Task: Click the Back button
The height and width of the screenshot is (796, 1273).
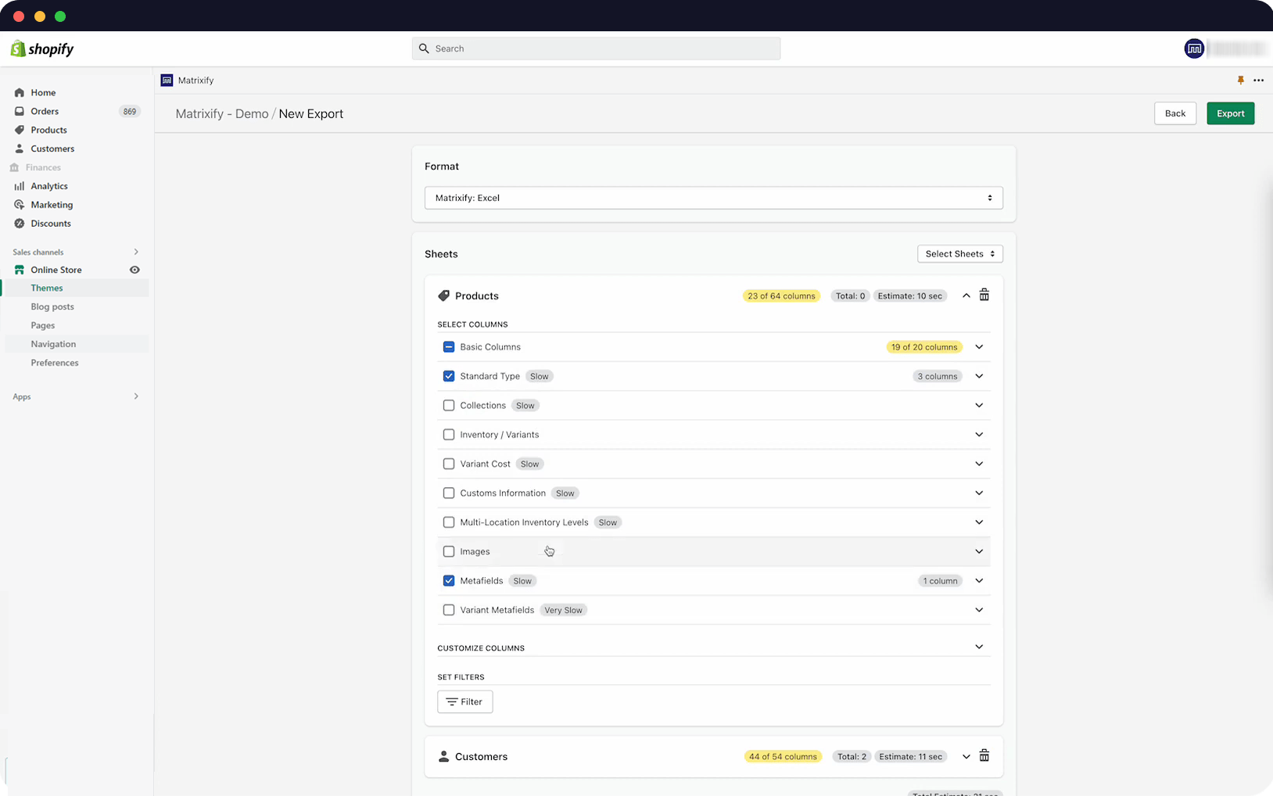Action: click(x=1174, y=113)
